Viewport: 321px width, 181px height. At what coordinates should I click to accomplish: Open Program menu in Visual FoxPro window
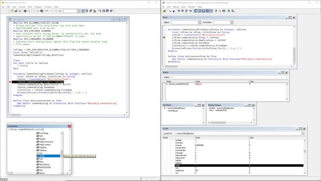38,7
